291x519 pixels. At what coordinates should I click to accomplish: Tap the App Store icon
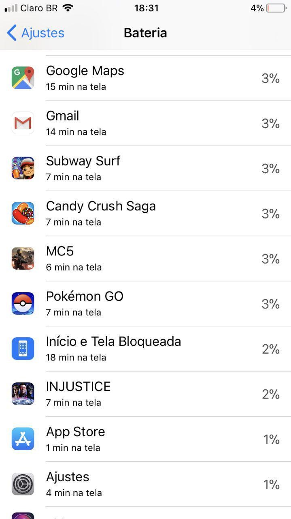coord(23,439)
